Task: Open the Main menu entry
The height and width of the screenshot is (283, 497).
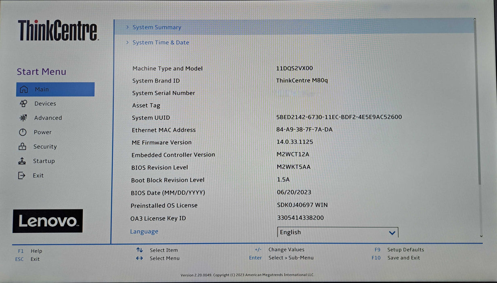Action: pyautogui.click(x=55, y=89)
